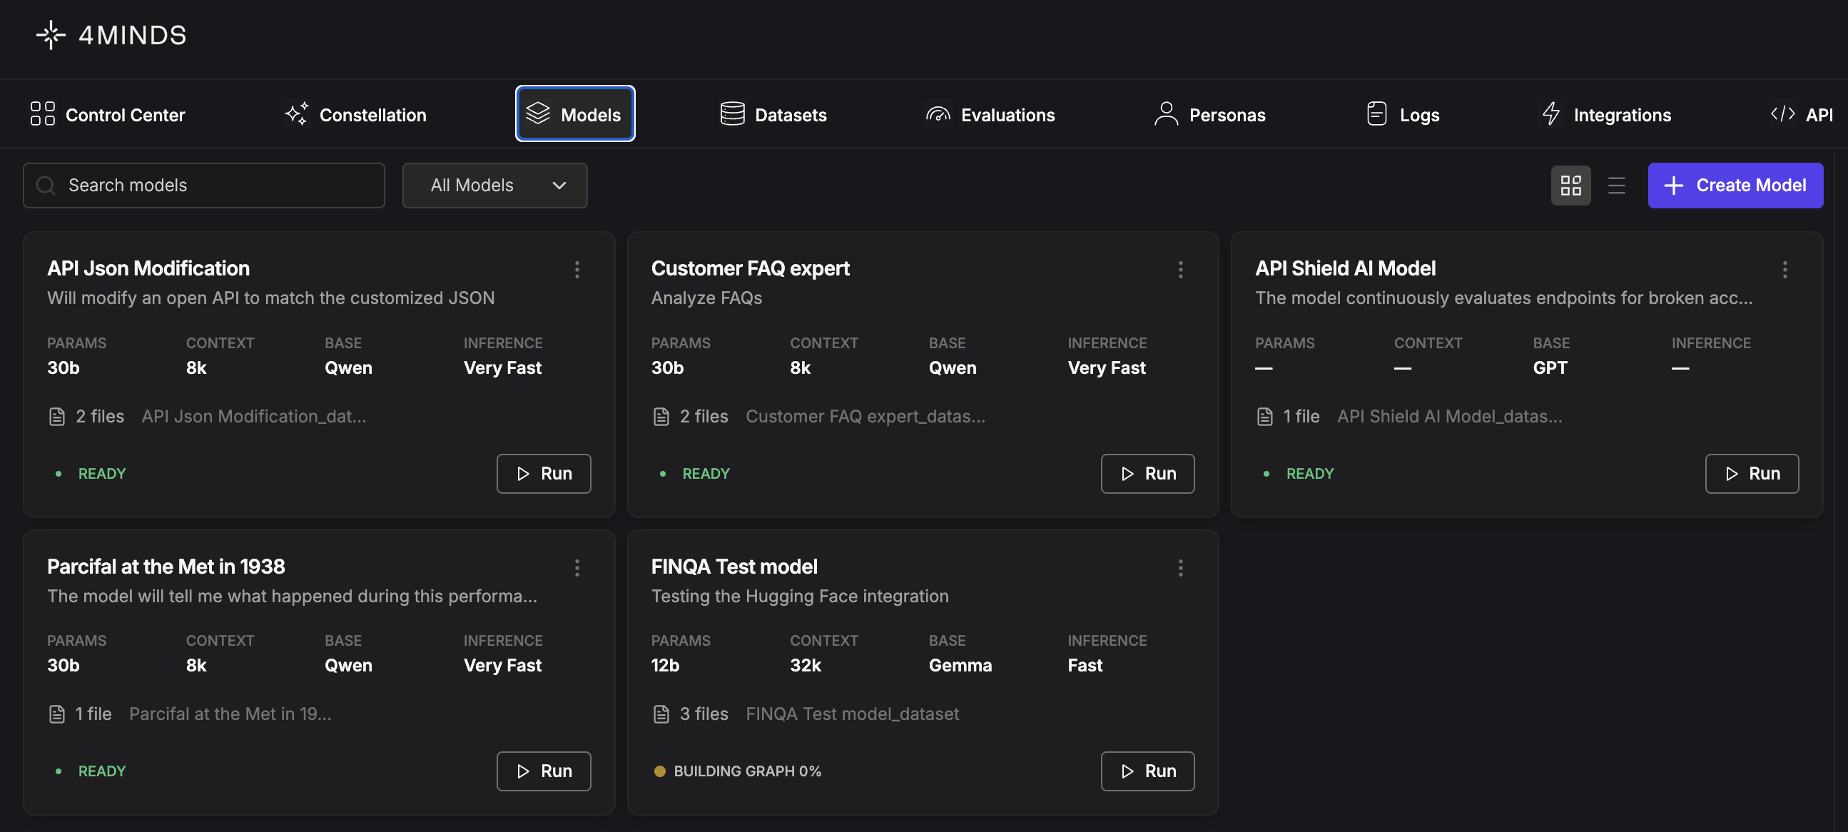
Task: Open options menu for API Shield AI Model
Action: [1784, 270]
